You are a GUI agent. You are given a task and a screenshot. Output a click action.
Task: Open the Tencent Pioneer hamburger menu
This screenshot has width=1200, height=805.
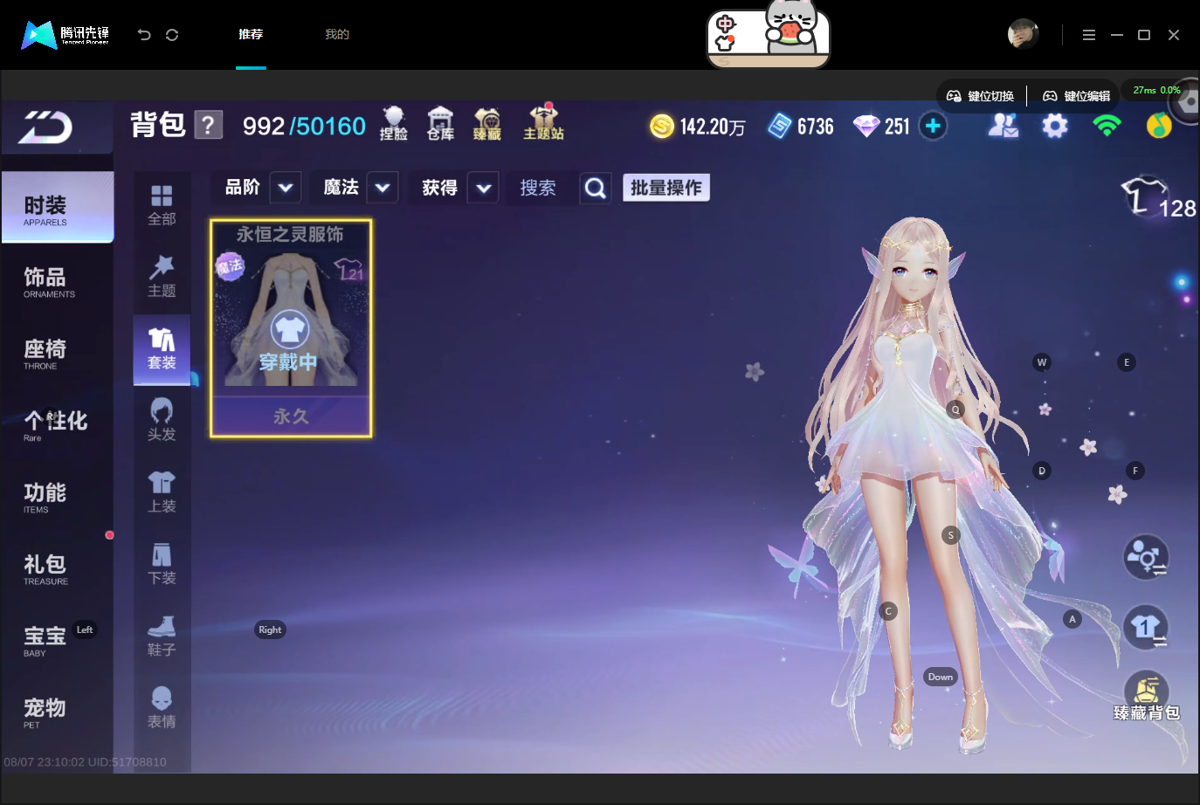(x=1088, y=35)
